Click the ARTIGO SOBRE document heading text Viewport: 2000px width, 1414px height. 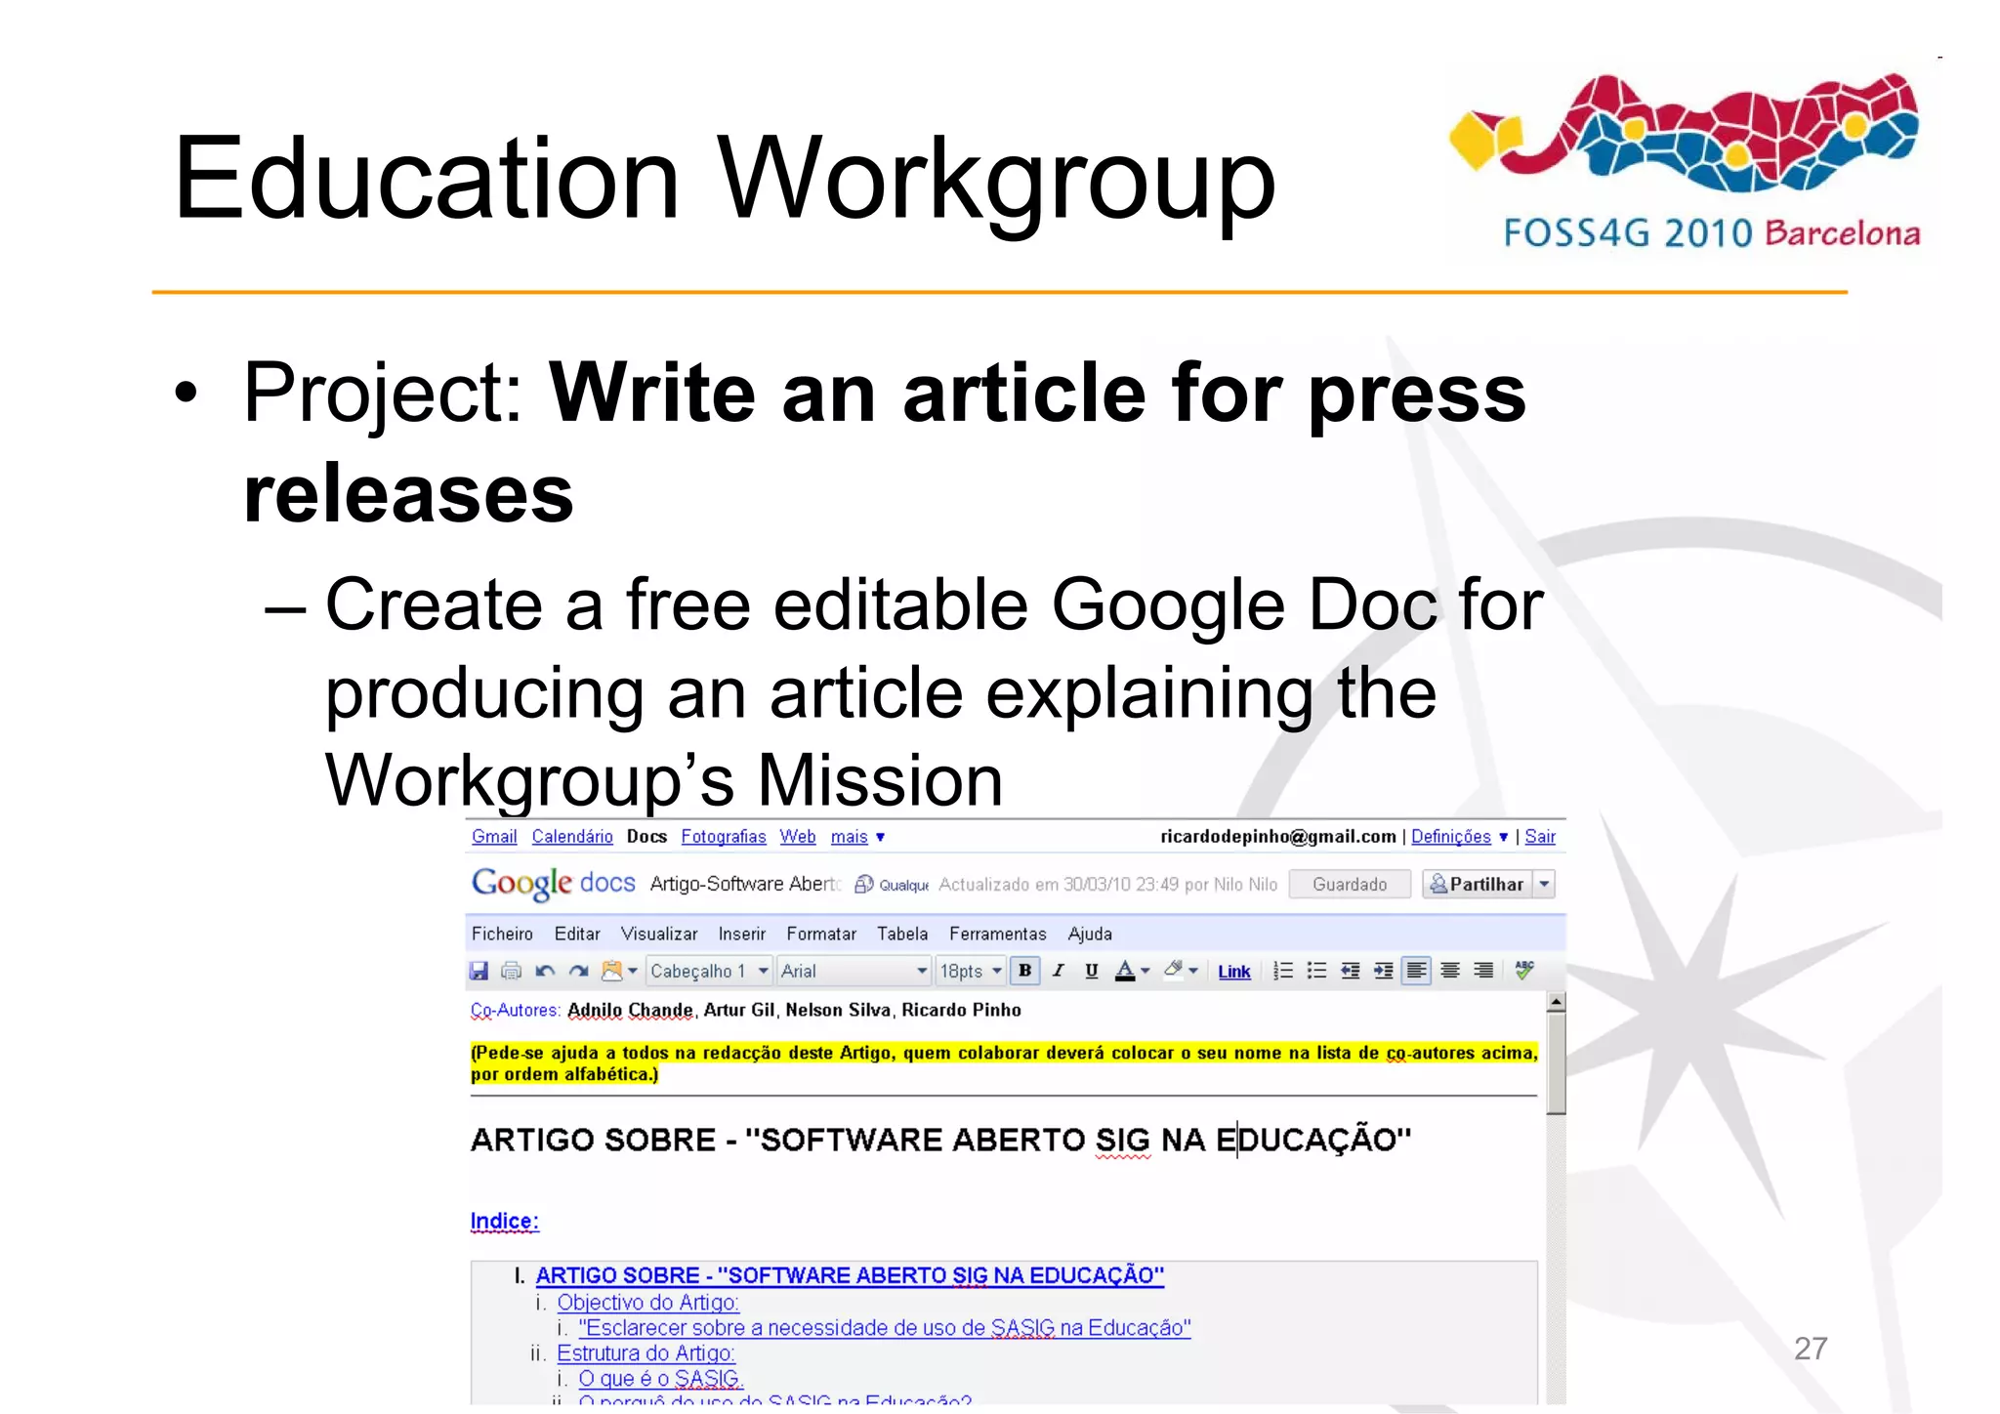[940, 1140]
